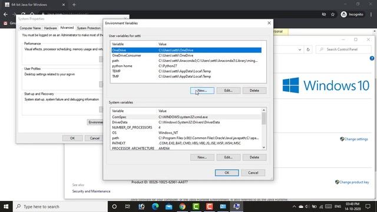Viewport: 377px width, 212px height.
Task: Click Cancel in System Properties window
Action: coord(94,138)
